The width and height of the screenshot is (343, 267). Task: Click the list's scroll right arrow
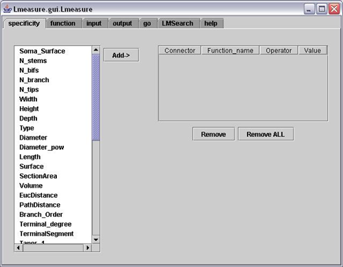point(88,248)
